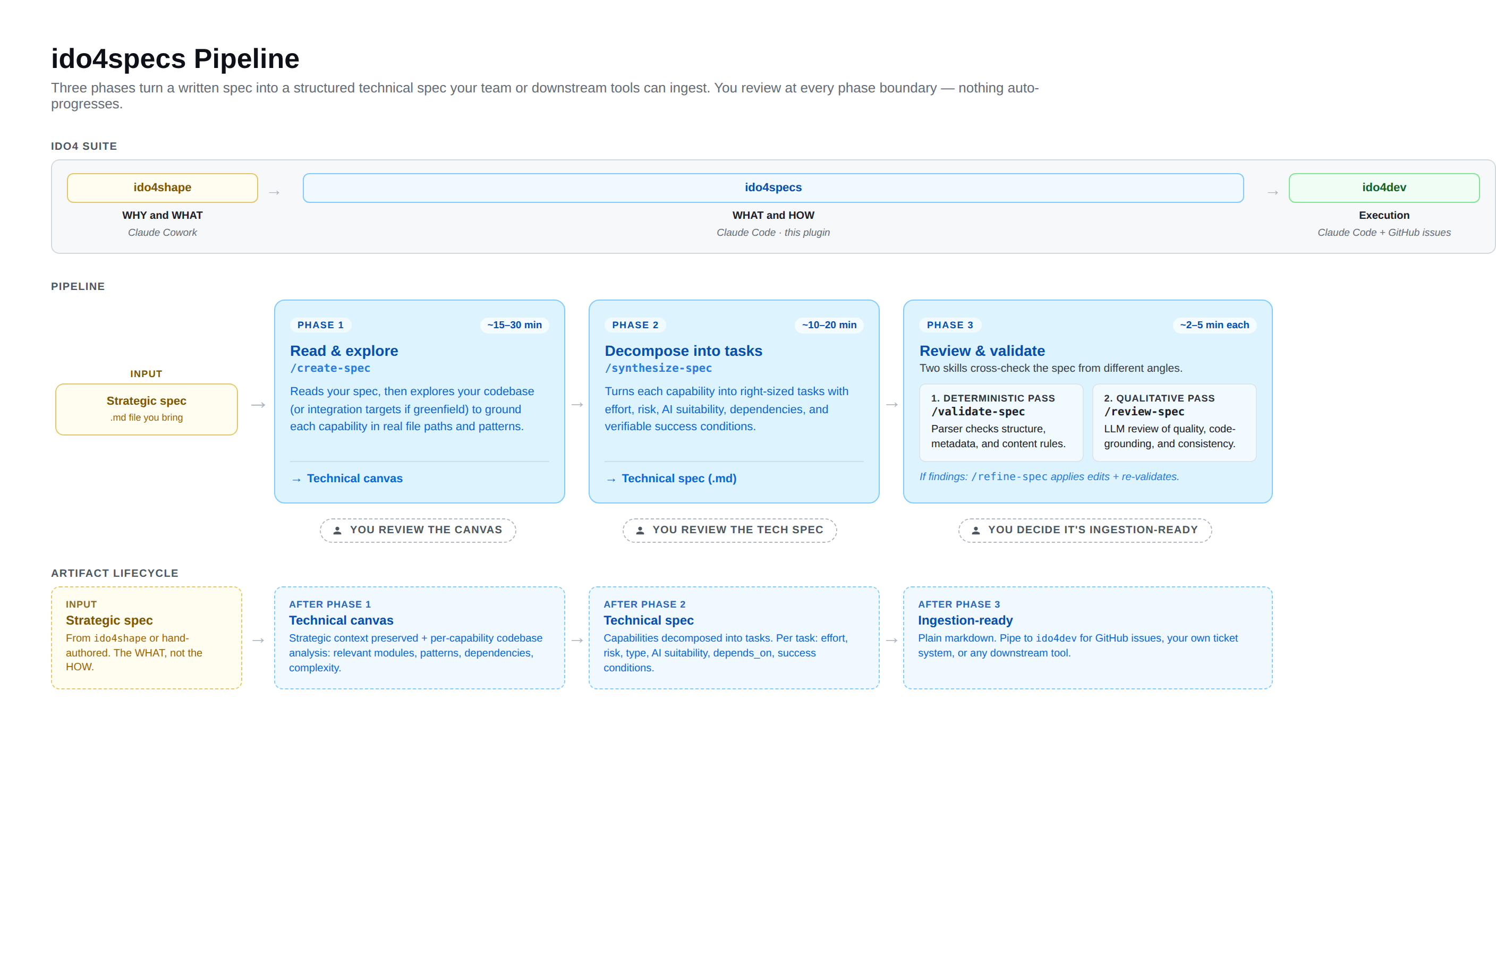This screenshot has width=1496, height=956.
Task: Click the '/validate-spec' command in Deterministic pass
Action: 978,412
